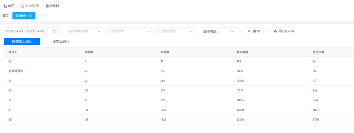Select 按拣货人统计 view

[22, 42]
